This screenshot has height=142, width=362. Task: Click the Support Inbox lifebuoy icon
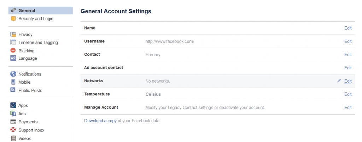tap(13, 130)
